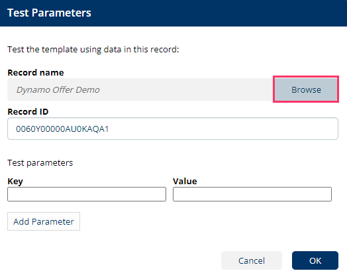347x279 pixels.
Task: Click inside the Record ID field
Action: 173,129
